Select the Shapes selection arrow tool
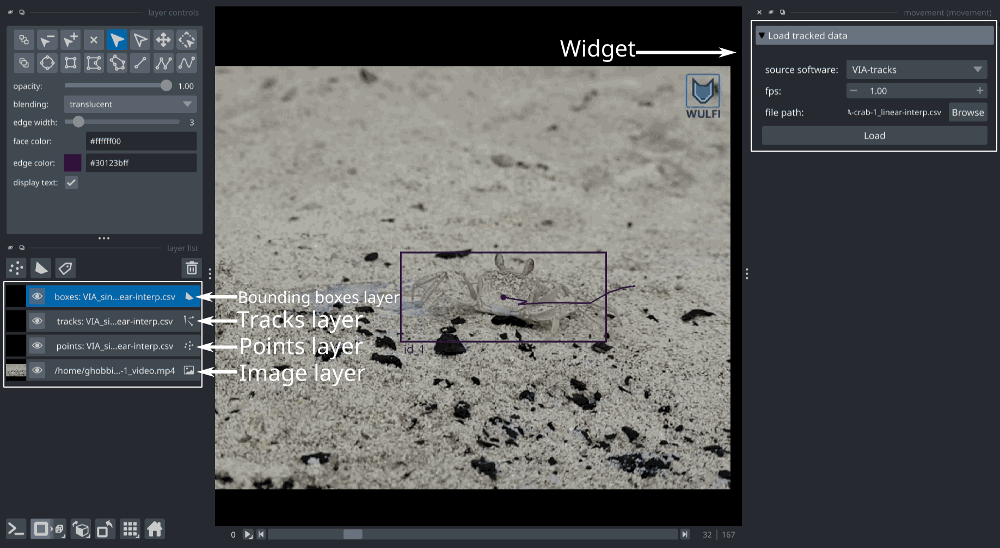The image size is (1000, 548). pyautogui.click(x=116, y=40)
